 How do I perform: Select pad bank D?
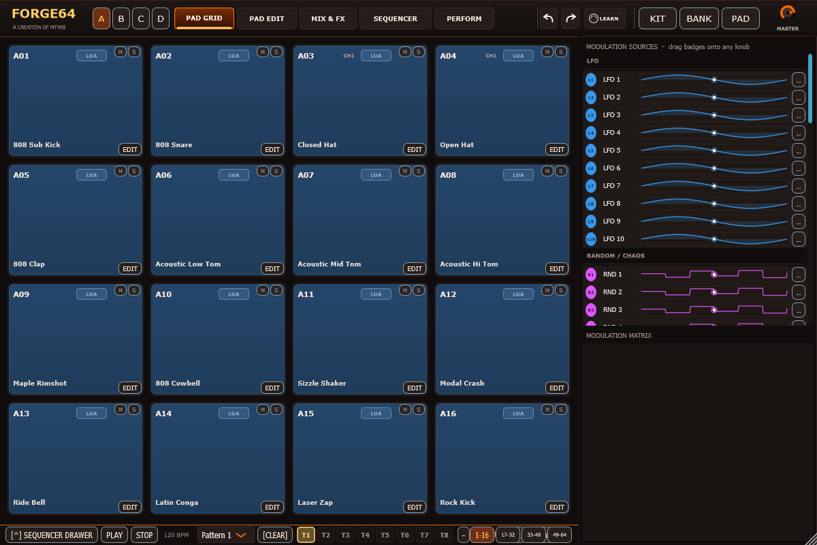161,18
